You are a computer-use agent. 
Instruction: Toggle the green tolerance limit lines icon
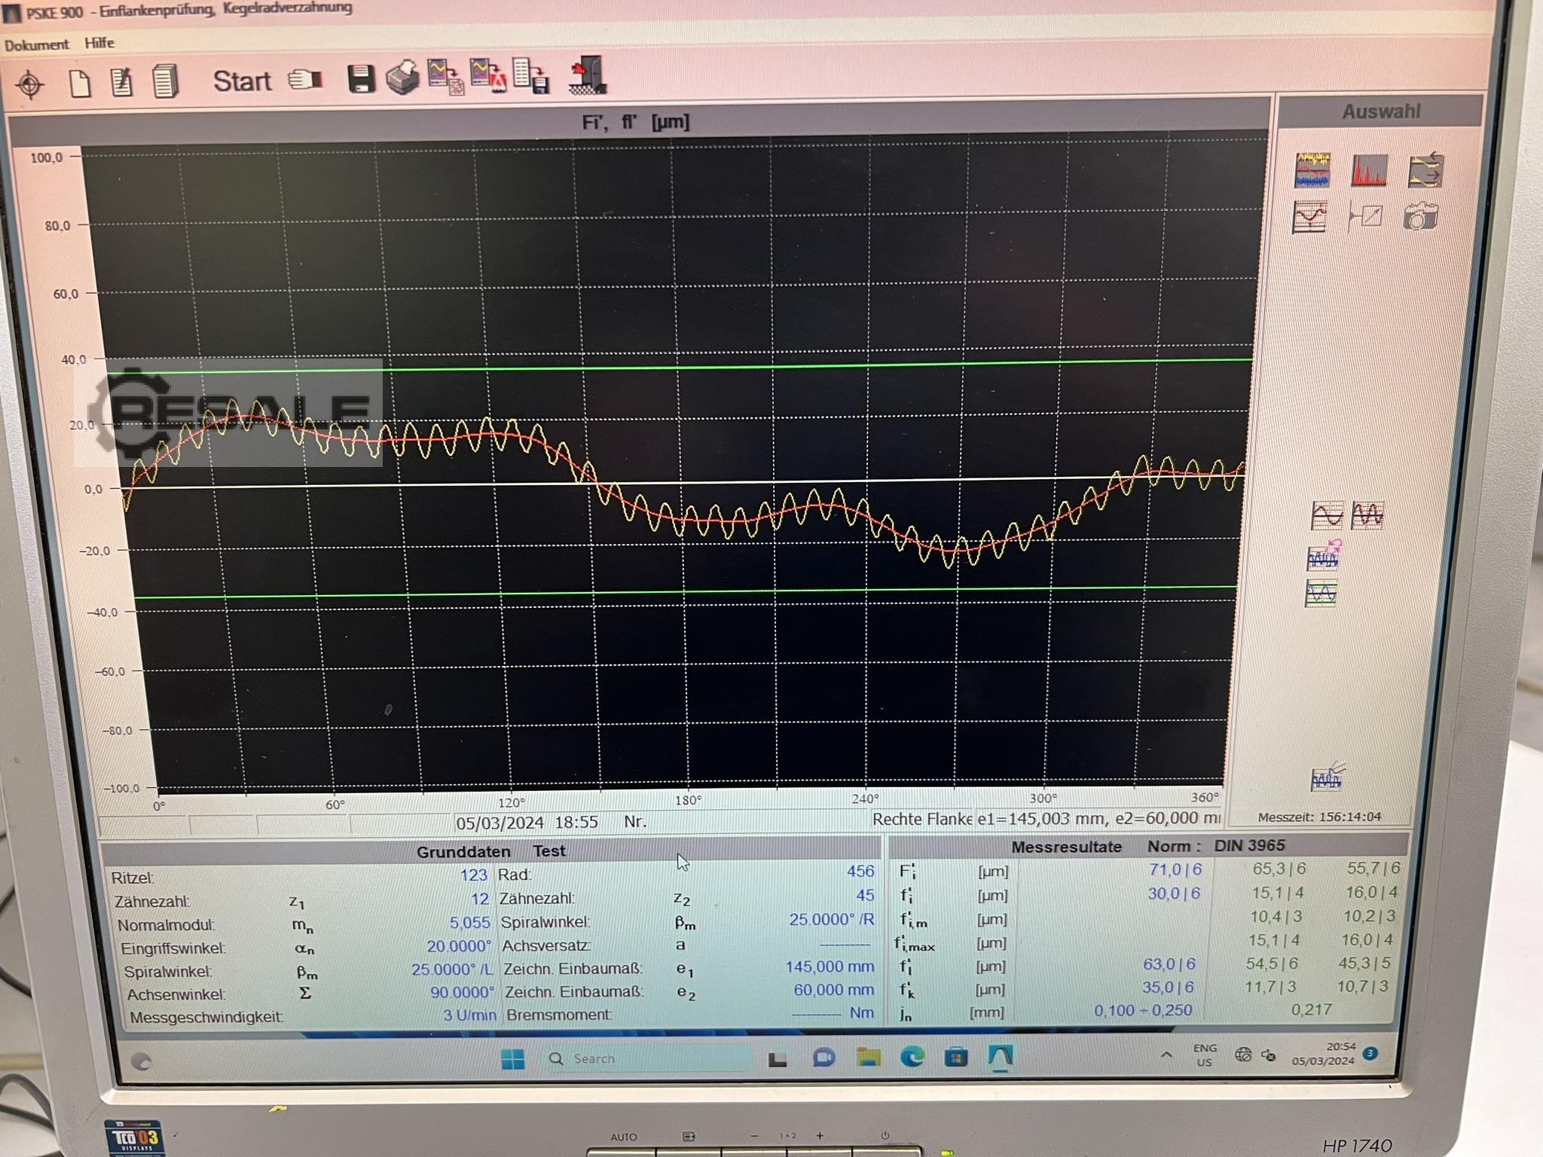pos(1321,594)
